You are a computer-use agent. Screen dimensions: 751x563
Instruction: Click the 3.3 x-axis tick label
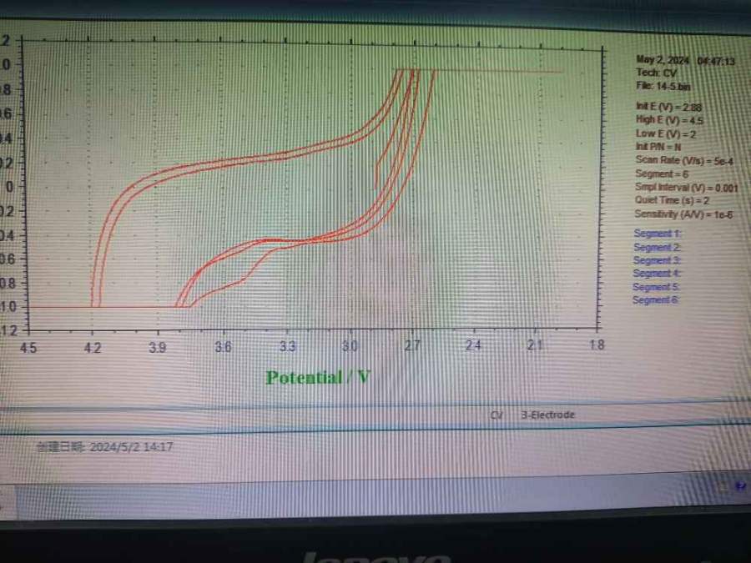[287, 346]
